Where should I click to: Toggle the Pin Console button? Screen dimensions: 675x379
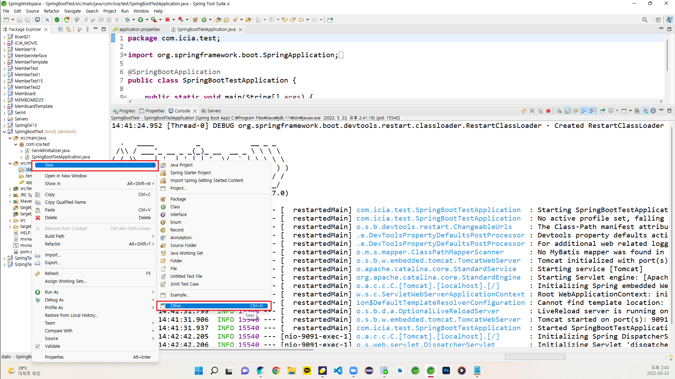(603, 111)
